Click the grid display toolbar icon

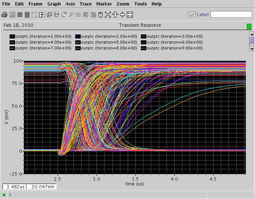(x=19, y=15)
